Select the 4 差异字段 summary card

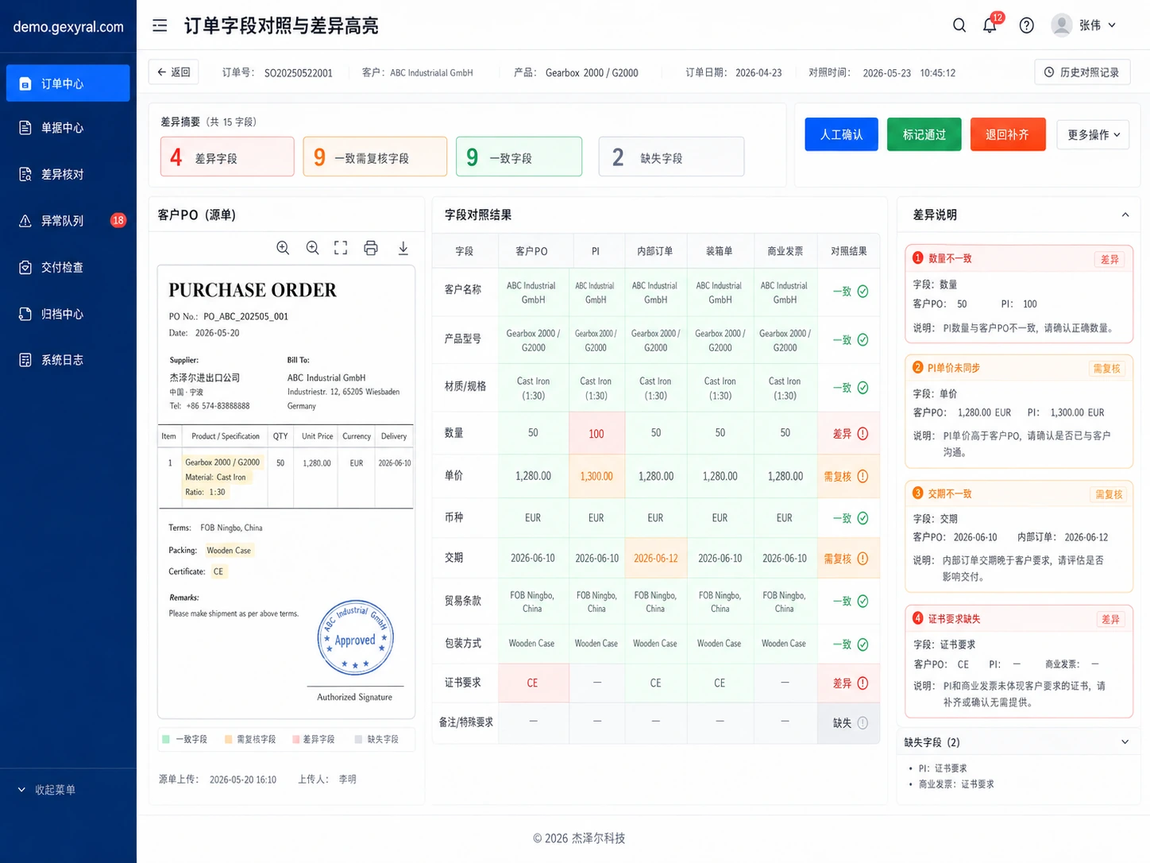point(227,157)
